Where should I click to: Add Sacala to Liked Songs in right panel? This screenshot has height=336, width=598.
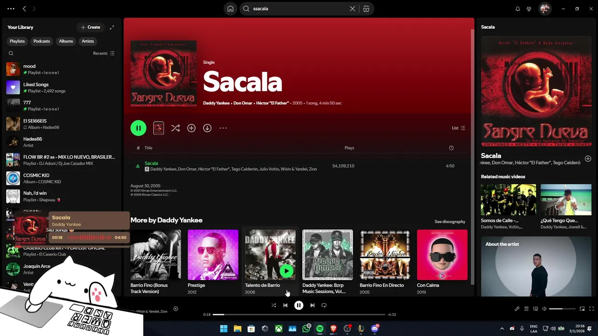(x=588, y=159)
